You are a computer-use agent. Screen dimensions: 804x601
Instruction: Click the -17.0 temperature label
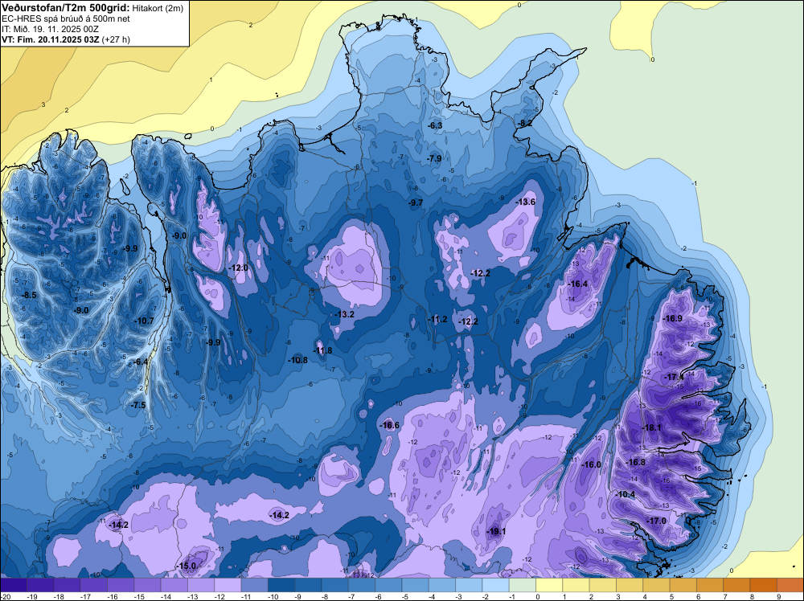[656, 521]
